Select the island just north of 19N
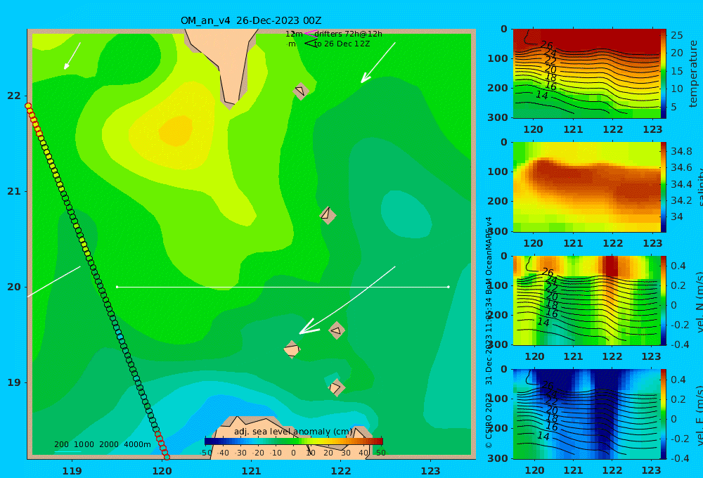The image size is (703, 478). (336, 387)
